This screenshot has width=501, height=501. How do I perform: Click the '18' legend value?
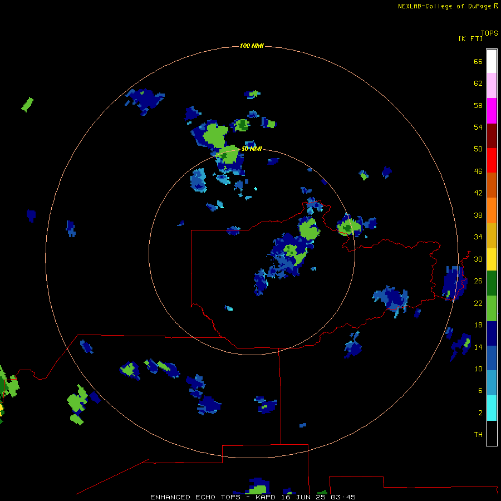click(478, 325)
